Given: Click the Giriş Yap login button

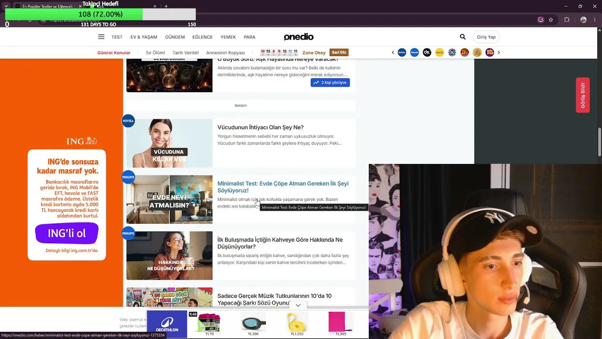Looking at the screenshot, I should click(486, 37).
